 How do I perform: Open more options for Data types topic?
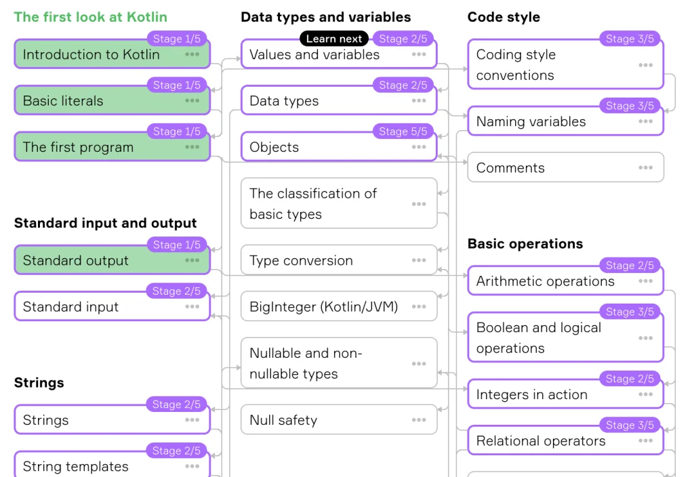tap(419, 101)
